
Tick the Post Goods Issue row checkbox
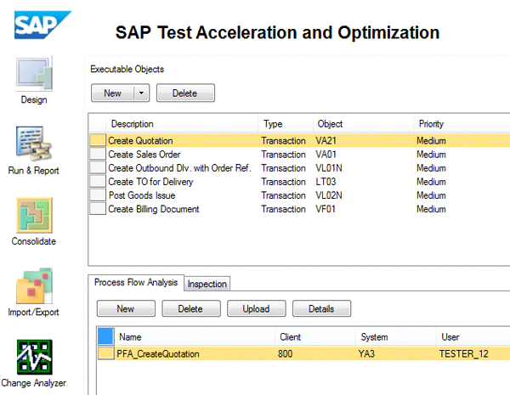99,195
